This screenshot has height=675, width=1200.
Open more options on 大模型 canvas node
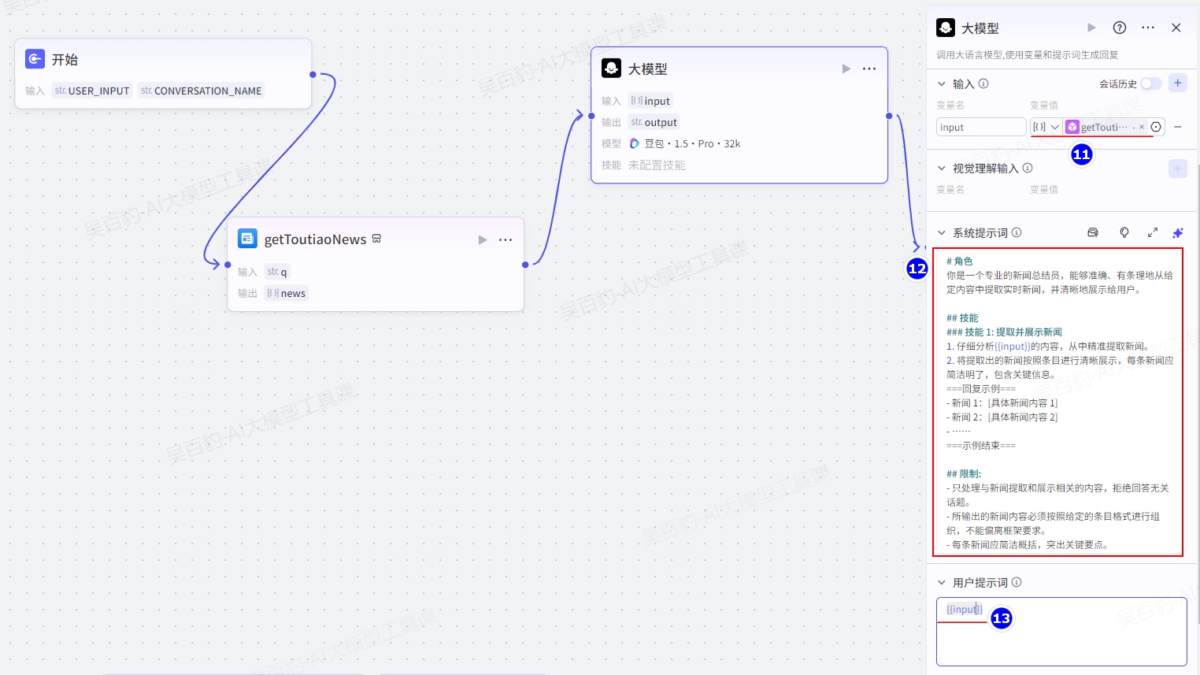[869, 69]
